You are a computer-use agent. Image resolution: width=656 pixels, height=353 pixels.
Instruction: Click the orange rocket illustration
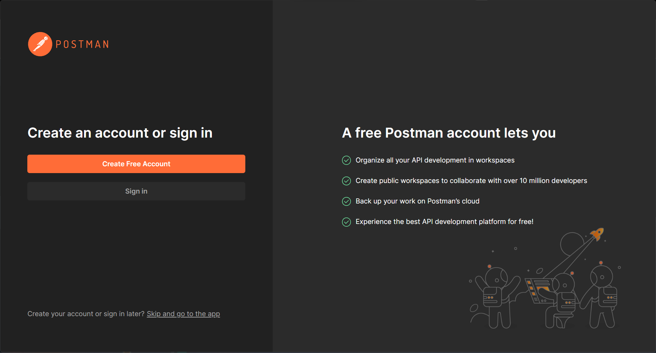[x=598, y=234]
